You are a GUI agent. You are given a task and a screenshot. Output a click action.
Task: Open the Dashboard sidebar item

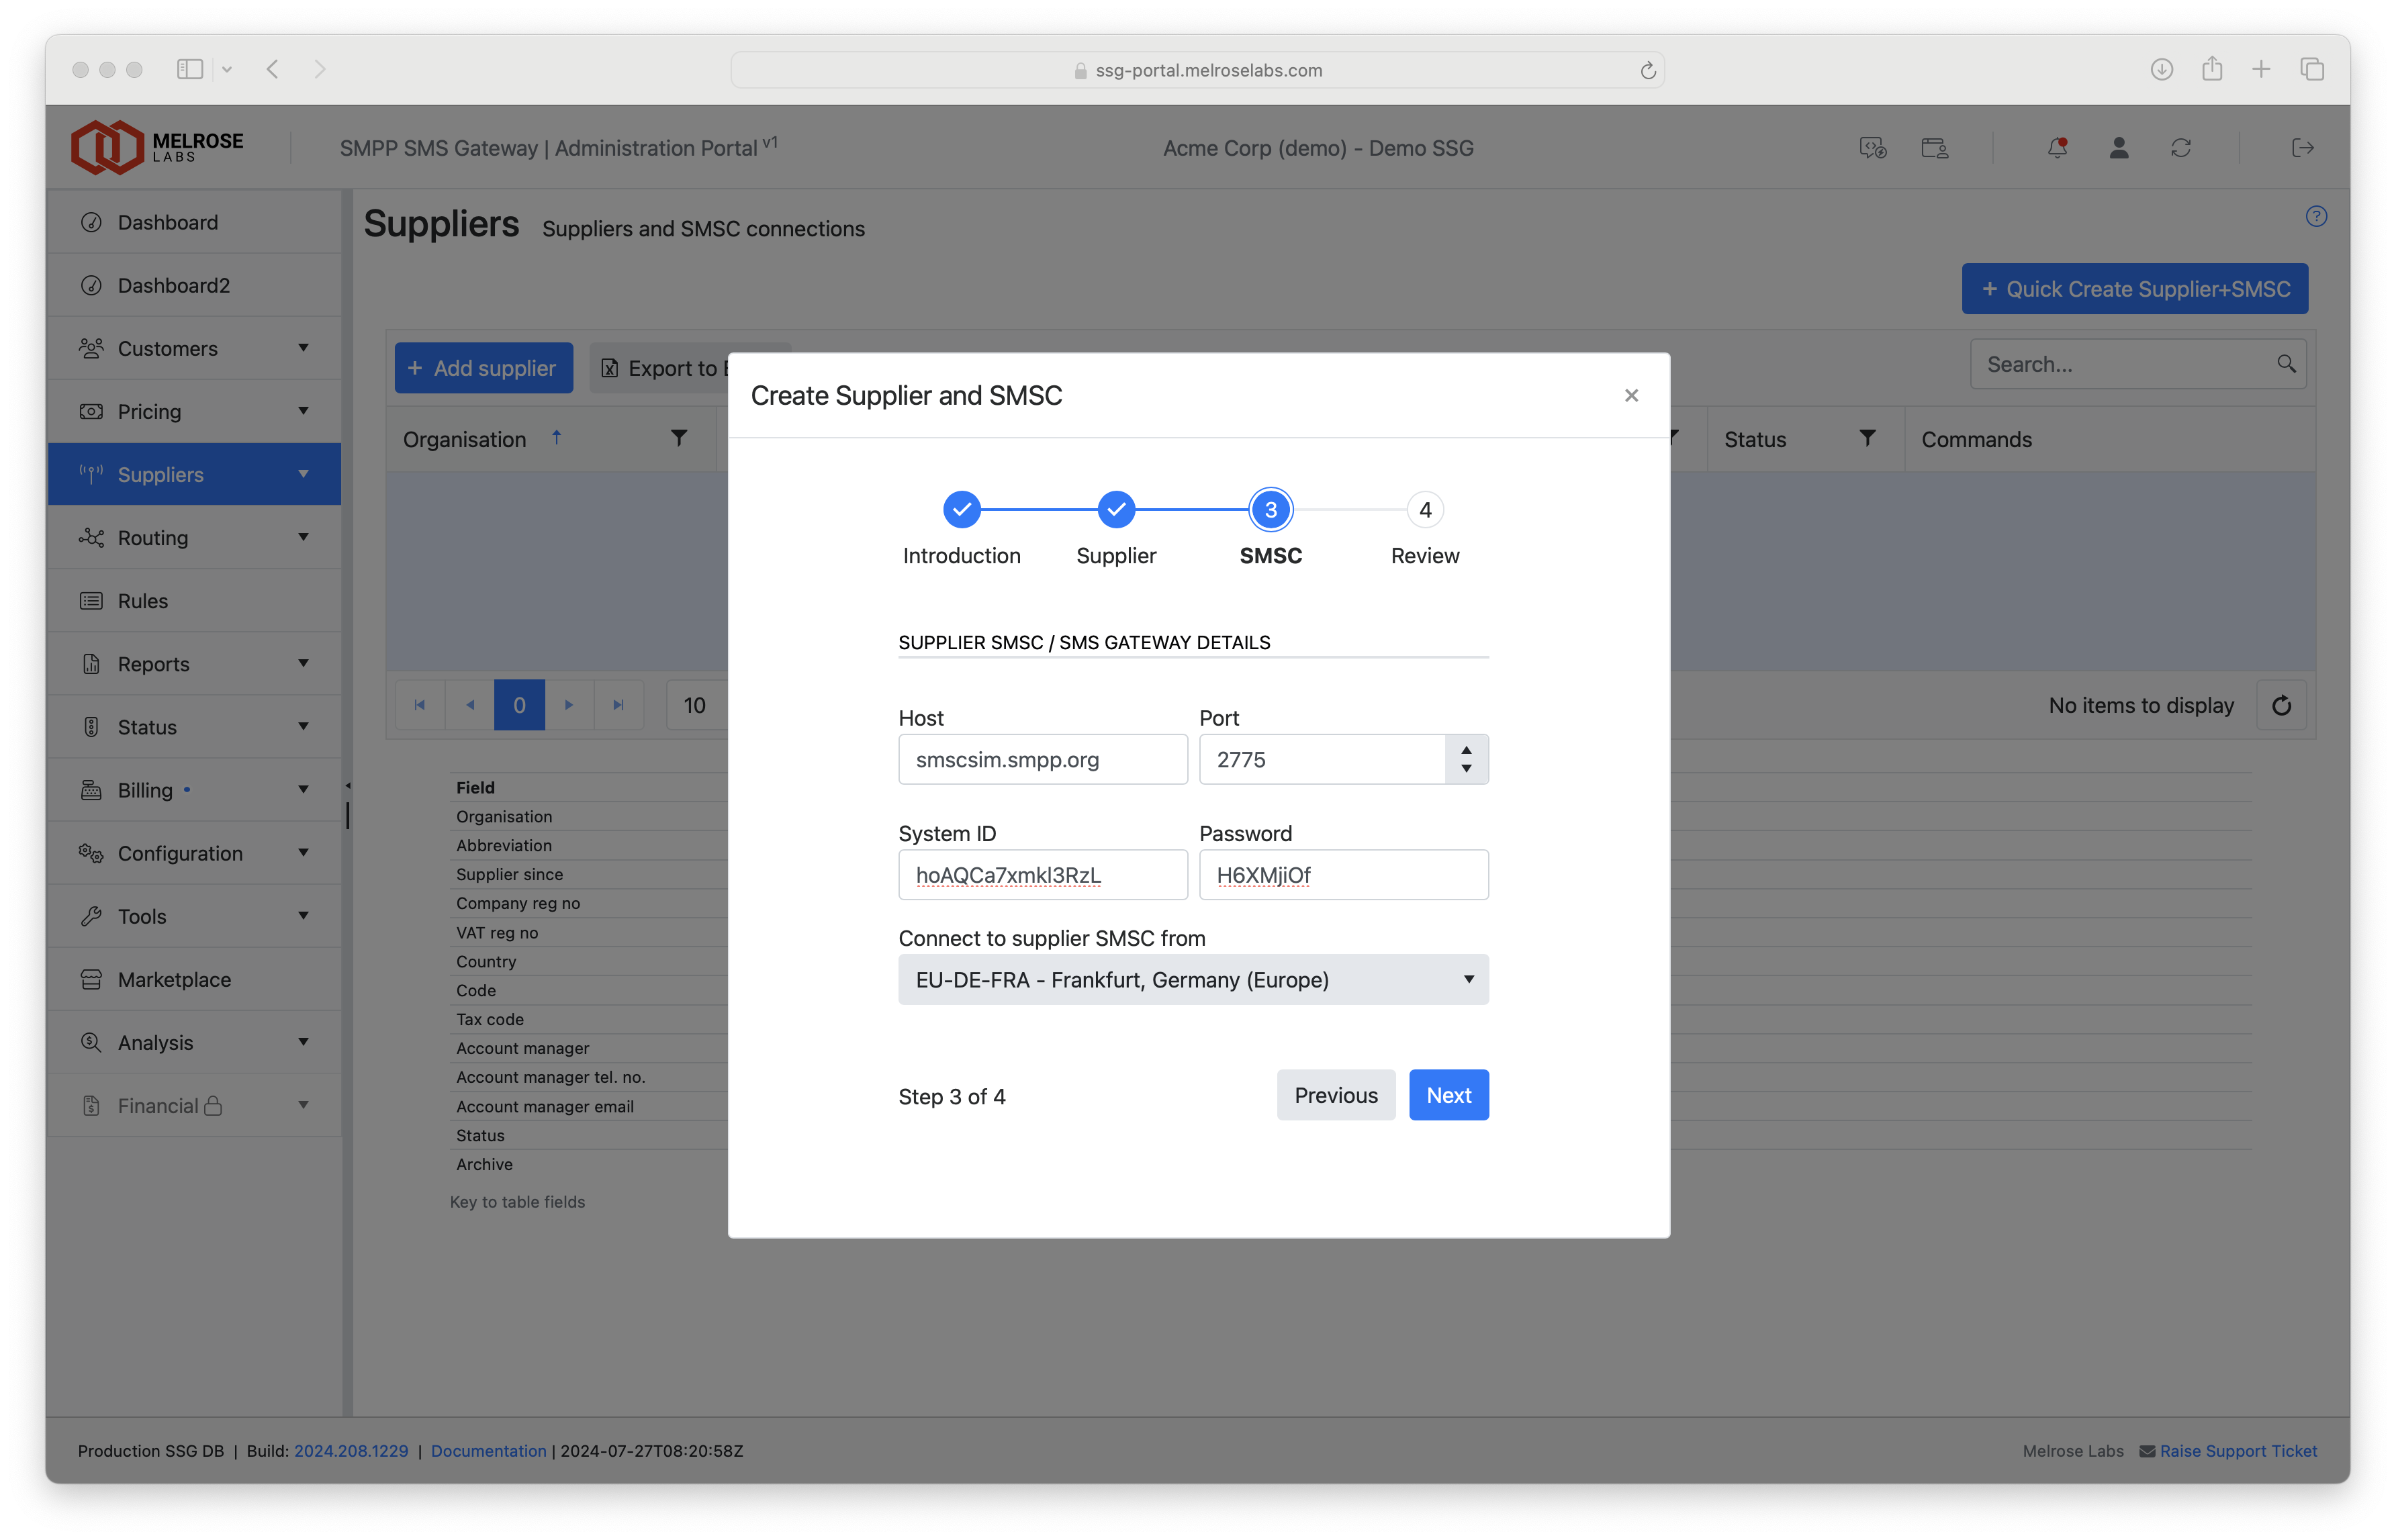pos(194,222)
